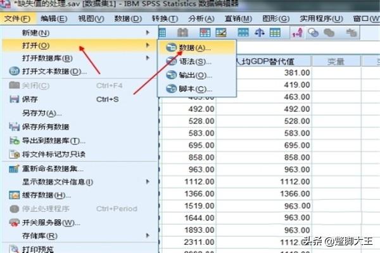Image resolution: width=380 pixels, height=253 pixels.
Task: Open the 文件(F) menu
Action: pyautogui.click(x=18, y=18)
